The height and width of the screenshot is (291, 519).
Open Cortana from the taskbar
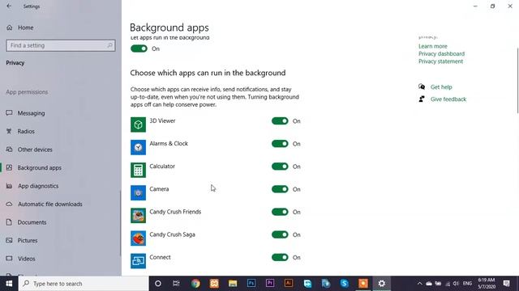[158, 284]
